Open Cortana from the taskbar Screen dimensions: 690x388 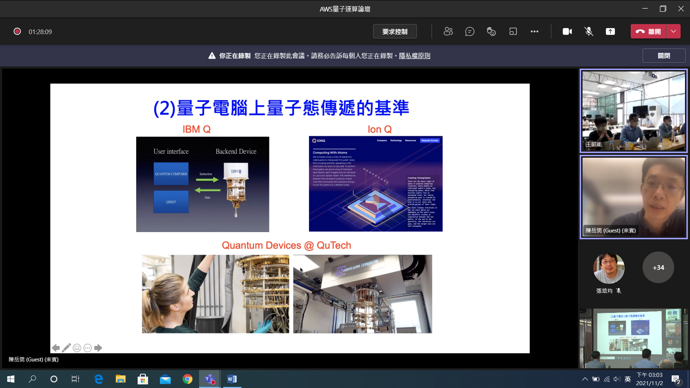(54, 379)
